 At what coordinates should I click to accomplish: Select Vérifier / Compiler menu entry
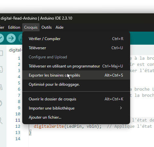coord(76,39)
